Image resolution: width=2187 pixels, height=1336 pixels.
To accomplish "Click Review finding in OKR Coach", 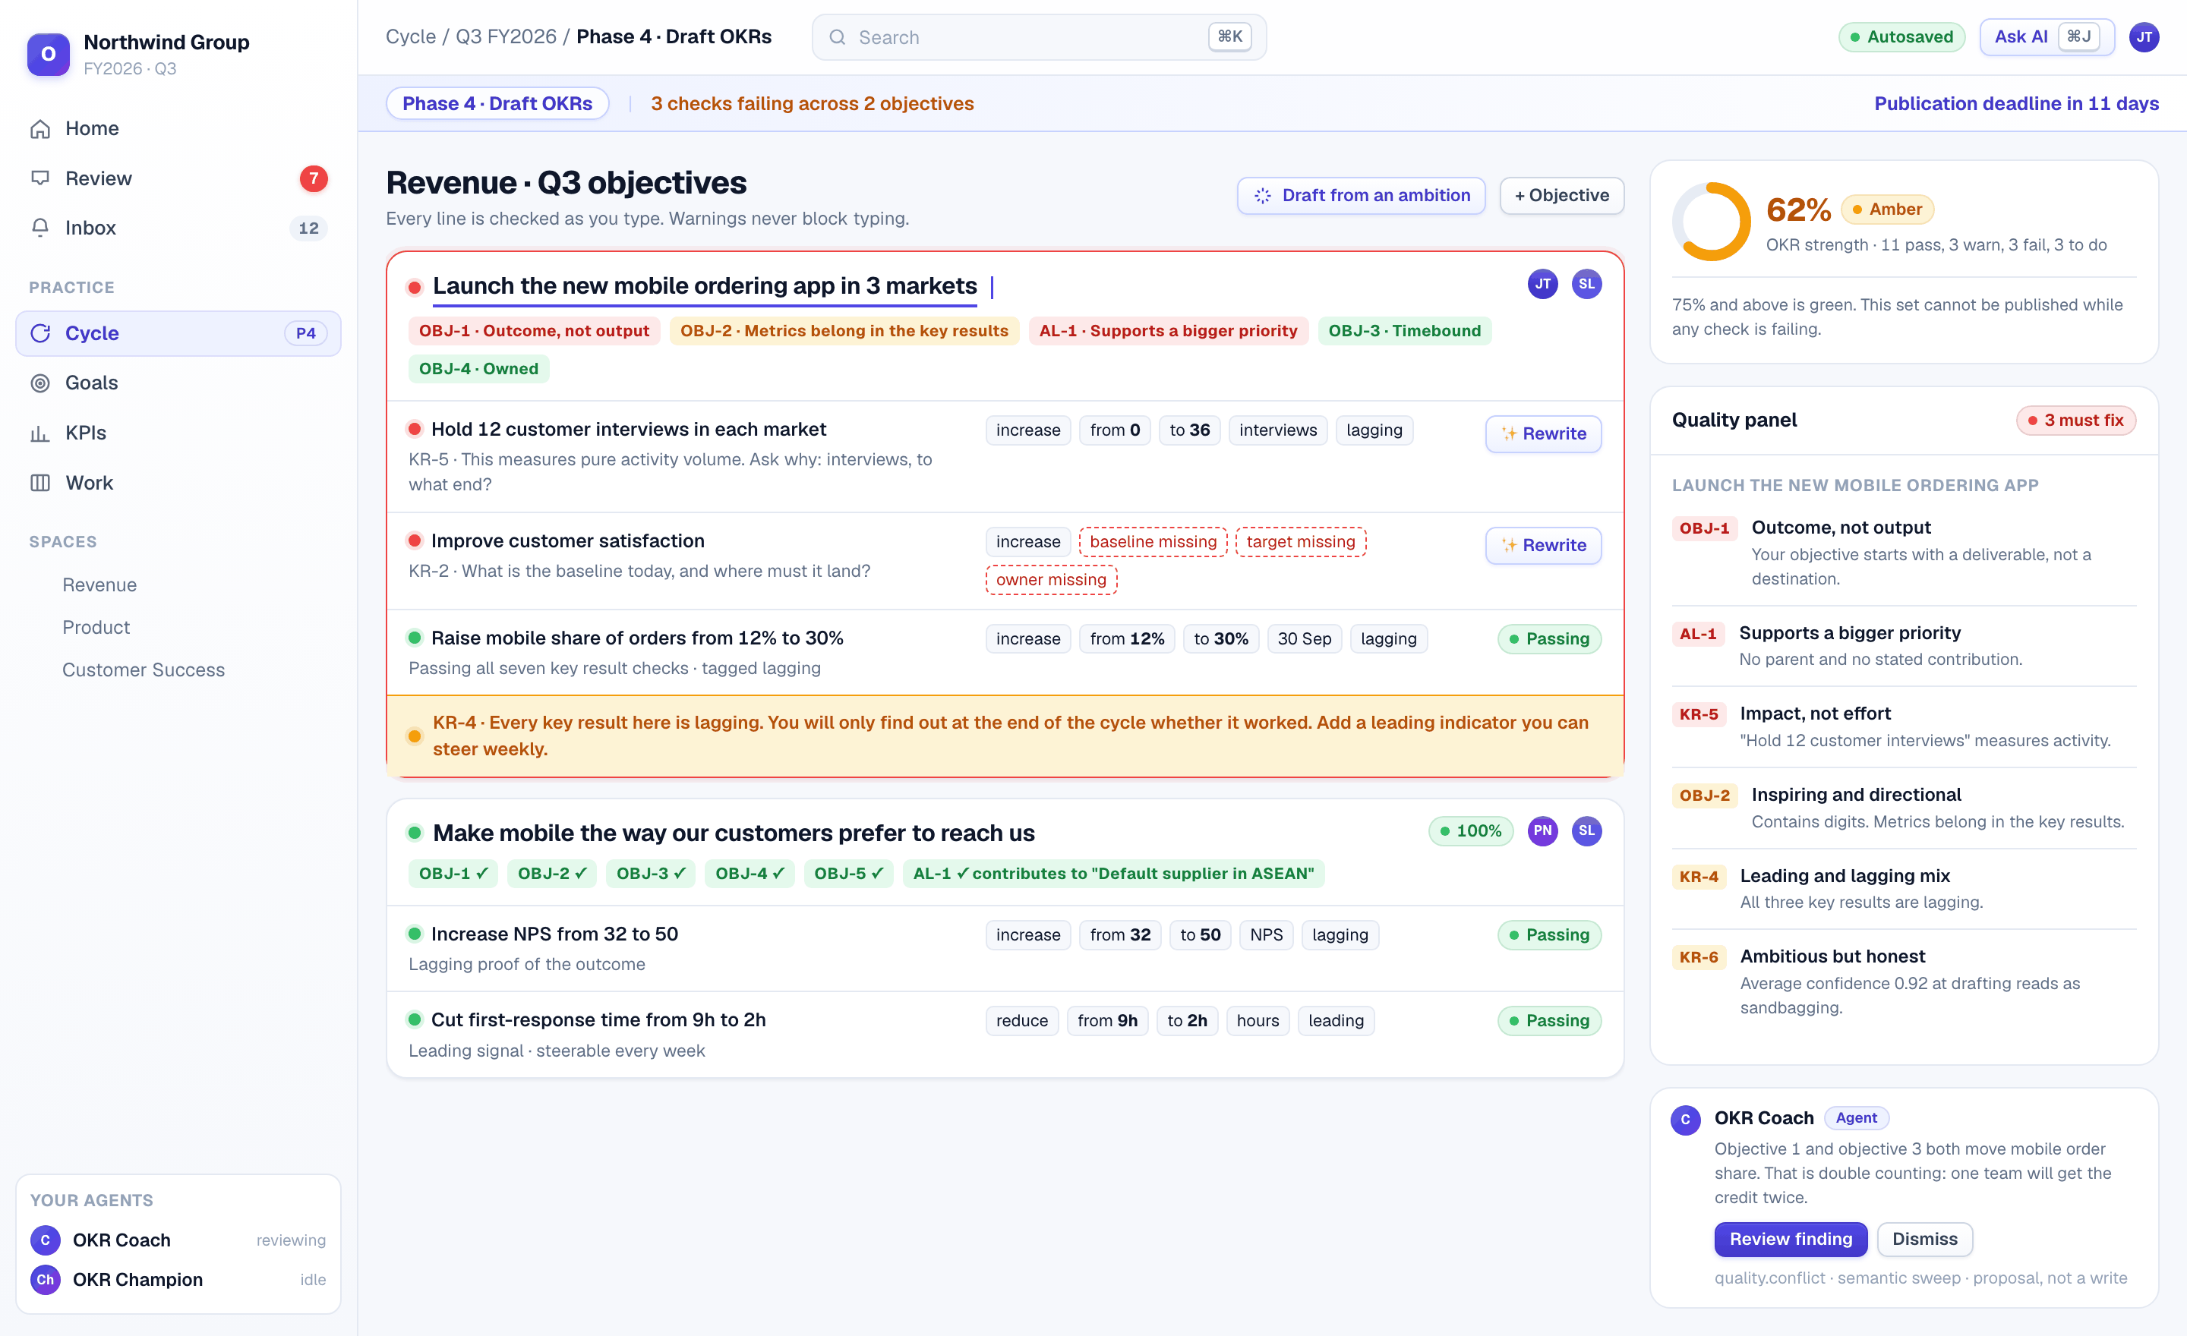I will click(1791, 1240).
